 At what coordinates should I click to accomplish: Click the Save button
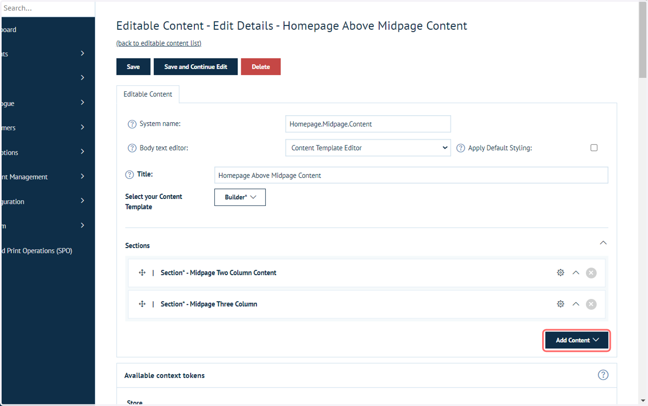[133, 67]
